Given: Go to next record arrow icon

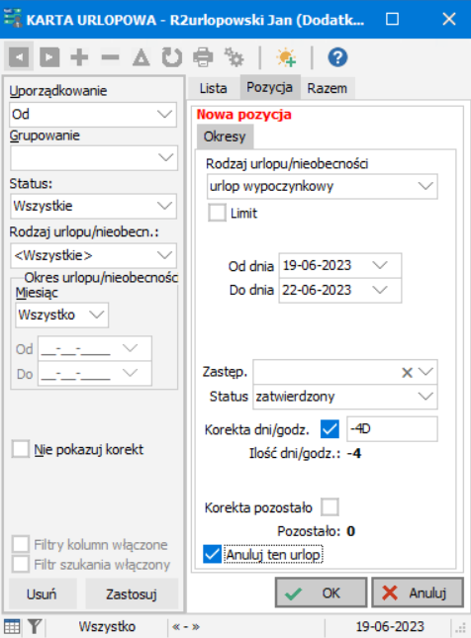Looking at the screenshot, I should pos(49,57).
